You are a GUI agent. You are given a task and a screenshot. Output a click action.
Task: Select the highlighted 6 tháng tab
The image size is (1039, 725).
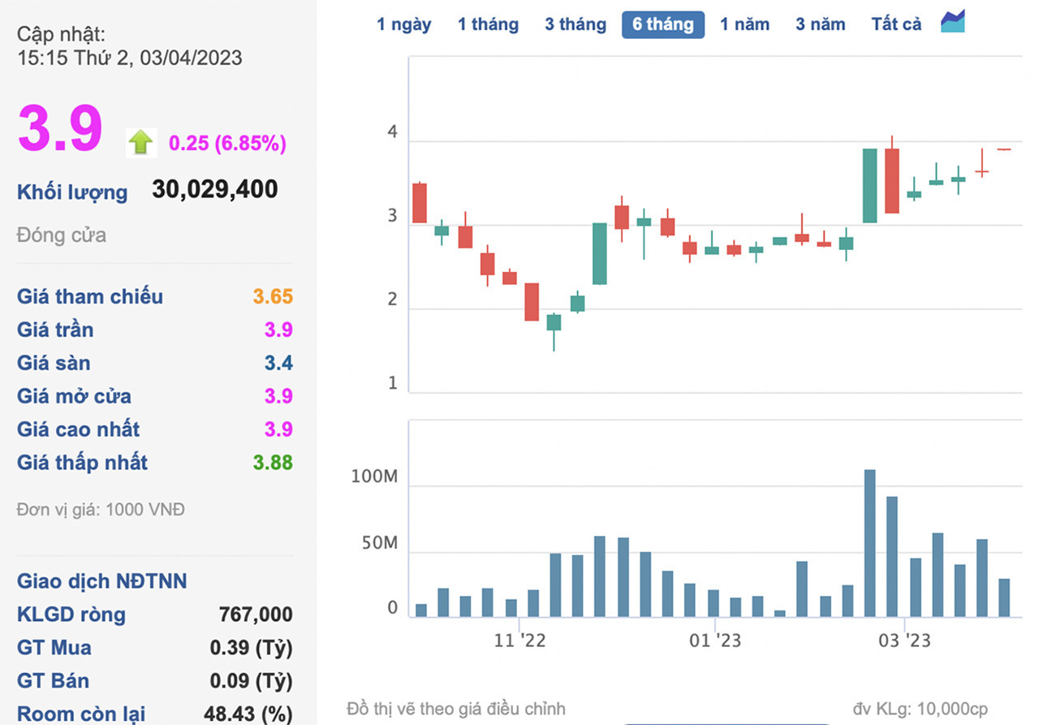click(x=662, y=24)
